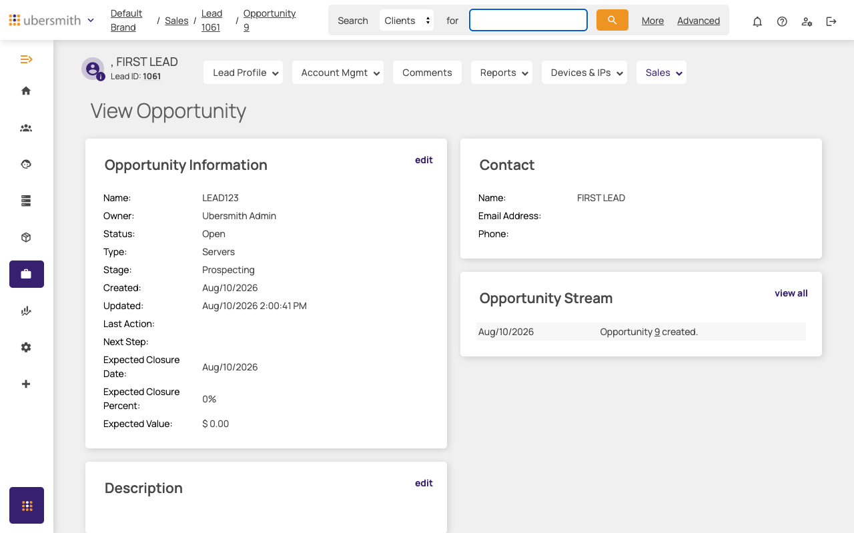This screenshot has height=533, width=854.
Task: Open the Clients group icon in sidebar
Action: click(x=26, y=128)
